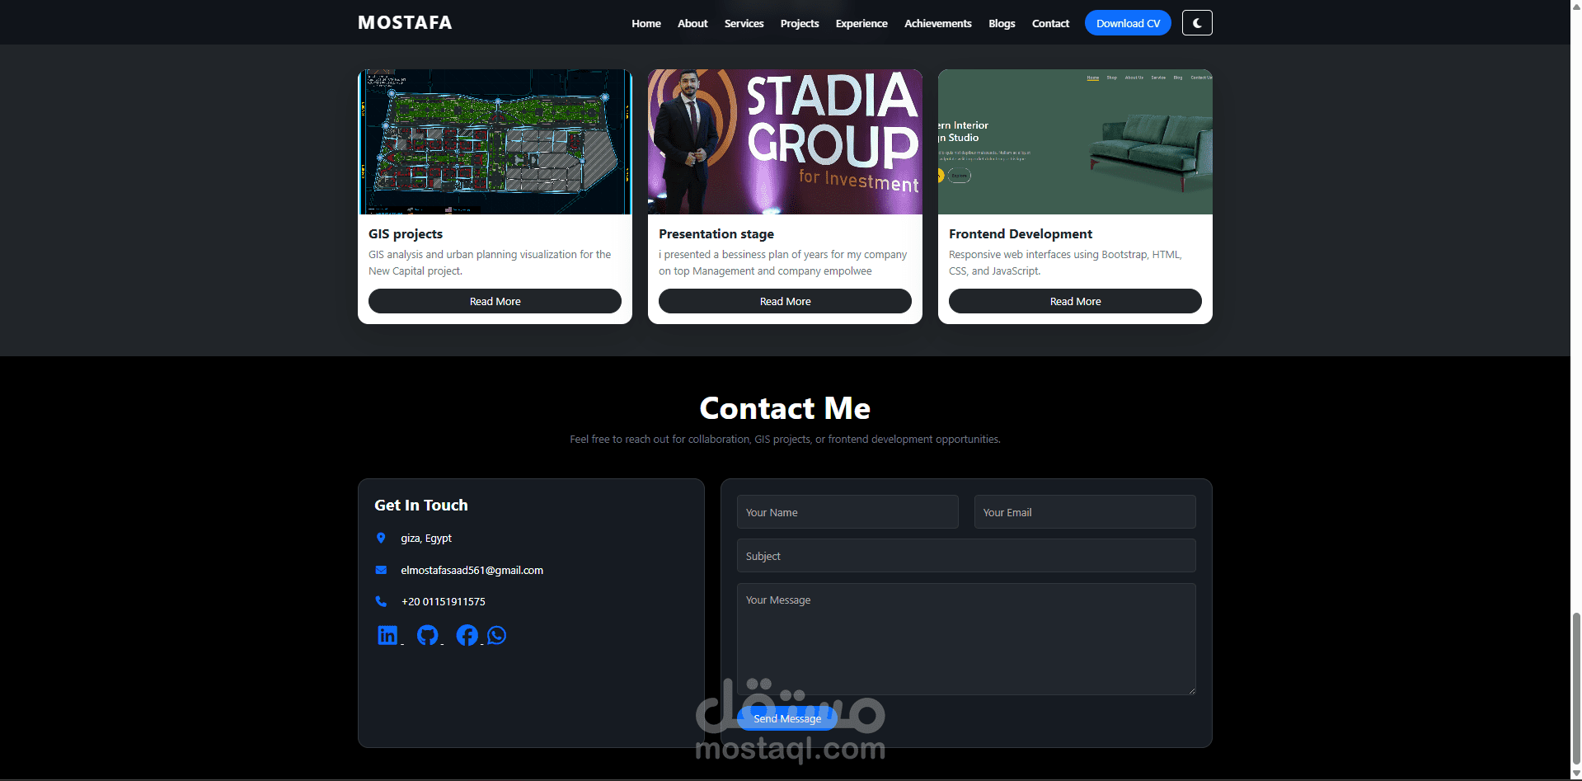The height and width of the screenshot is (781, 1582).
Task: Click the 'Contact Me' heading
Action: point(785,408)
